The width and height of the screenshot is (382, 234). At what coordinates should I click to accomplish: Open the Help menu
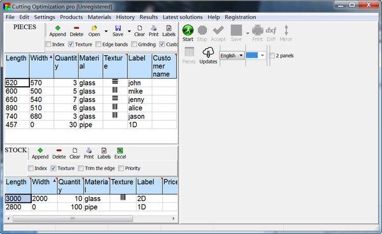click(x=214, y=17)
